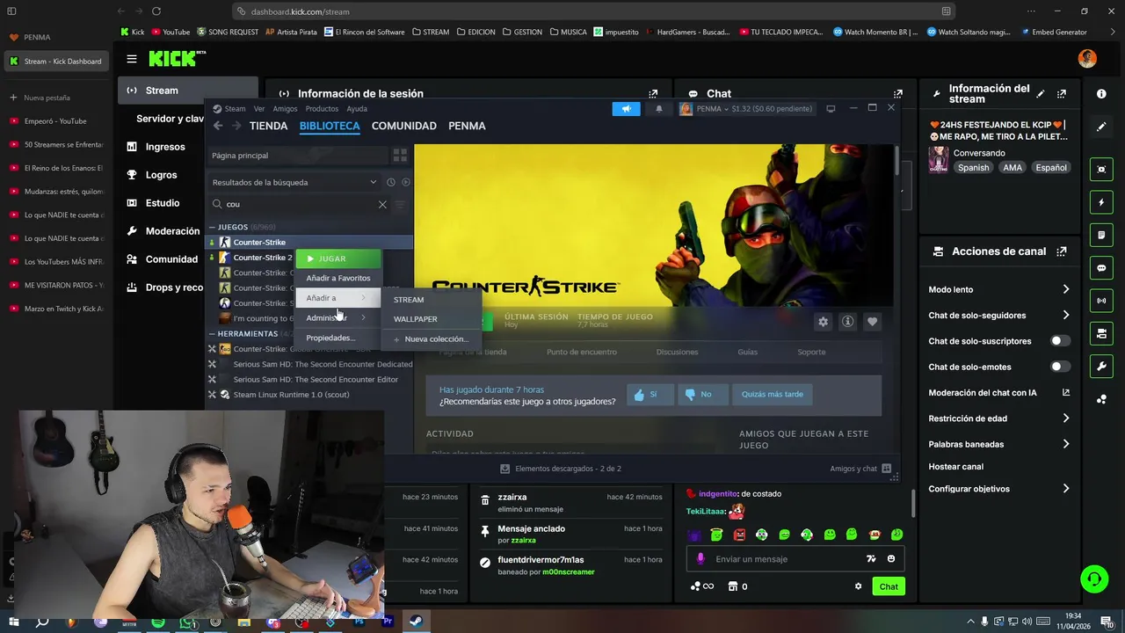The image size is (1125, 633).
Task: Add game to the WALLPAPER collection
Action: (x=432, y=319)
